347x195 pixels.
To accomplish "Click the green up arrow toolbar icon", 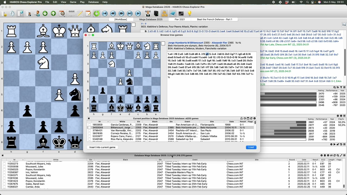I will 53,13.
